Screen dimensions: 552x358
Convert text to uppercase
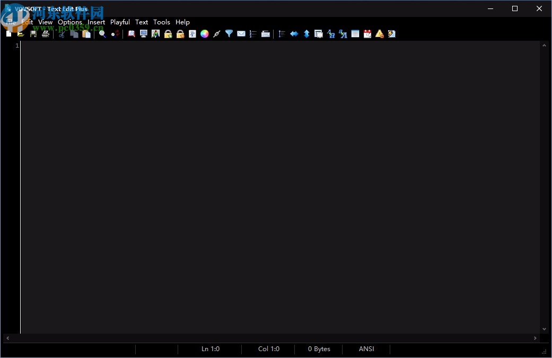pos(343,33)
